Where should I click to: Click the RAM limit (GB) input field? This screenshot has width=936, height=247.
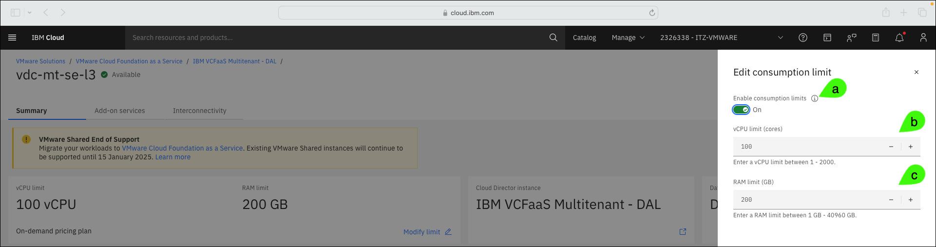pyautogui.click(x=807, y=200)
